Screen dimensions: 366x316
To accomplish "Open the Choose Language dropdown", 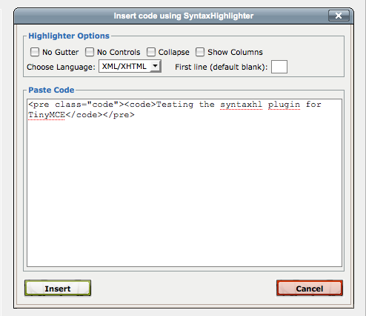I will click(130, 66).
